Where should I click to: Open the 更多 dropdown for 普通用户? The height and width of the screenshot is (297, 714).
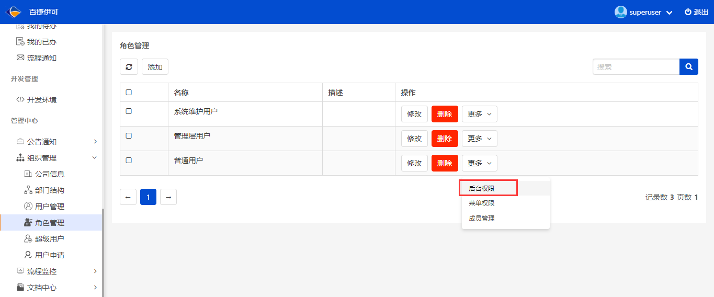pos(479,163)
